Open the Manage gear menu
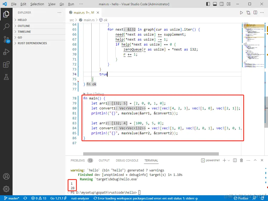The width and height of the screenshot is (268, 201). point(6,189)
